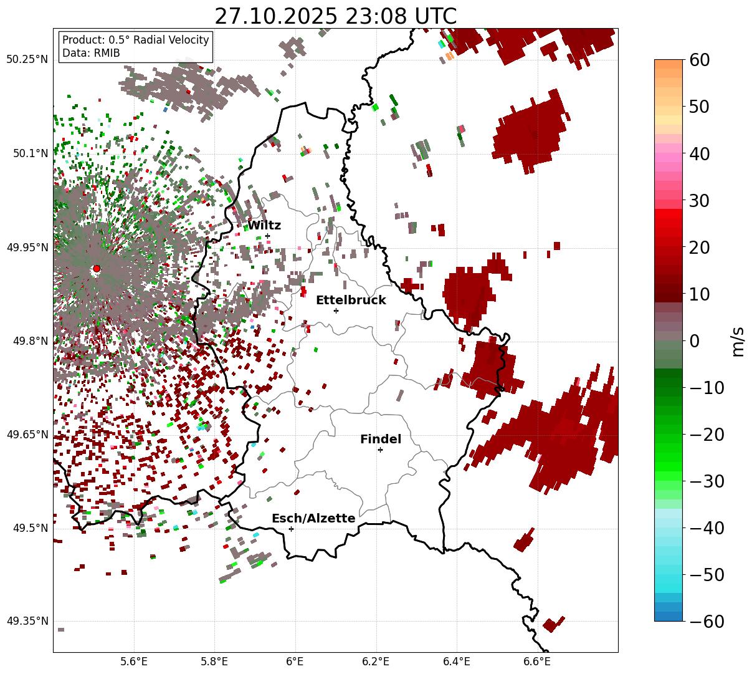Click the 49.65°N latitude tick label
Viewport: 752px width, 674px height.
(27, 435)
